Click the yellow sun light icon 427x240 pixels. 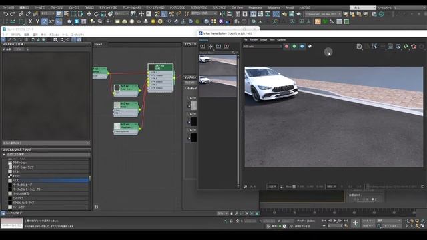point(153,21)
